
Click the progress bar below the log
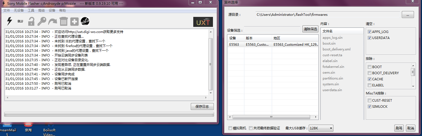[109, 114]
